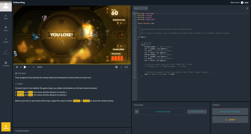251x134 pixels.
Task: Open the C++ language dropdown
Action: 141,8
